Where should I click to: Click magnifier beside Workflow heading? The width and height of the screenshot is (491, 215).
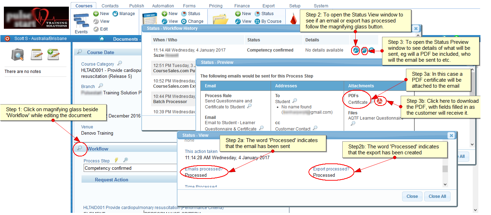(x=80, y=148)
